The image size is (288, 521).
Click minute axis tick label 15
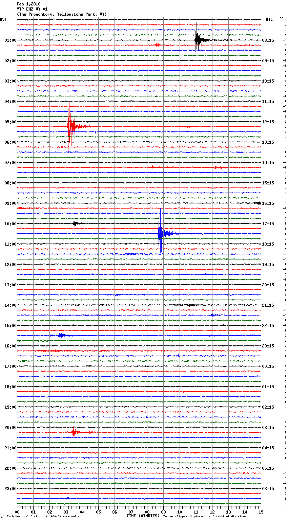261,512
